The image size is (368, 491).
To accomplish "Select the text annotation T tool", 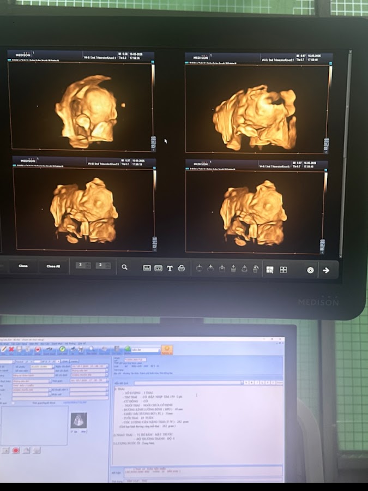I will pyautogui.click(x=170, y=268).
